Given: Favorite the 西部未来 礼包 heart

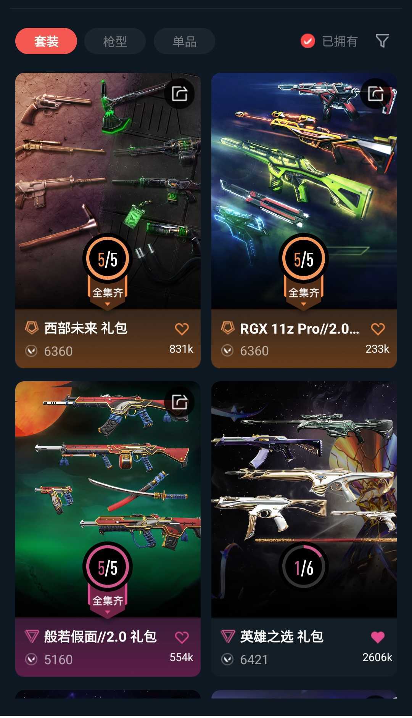Looking at the screenshot, I should tap(182, 329).
